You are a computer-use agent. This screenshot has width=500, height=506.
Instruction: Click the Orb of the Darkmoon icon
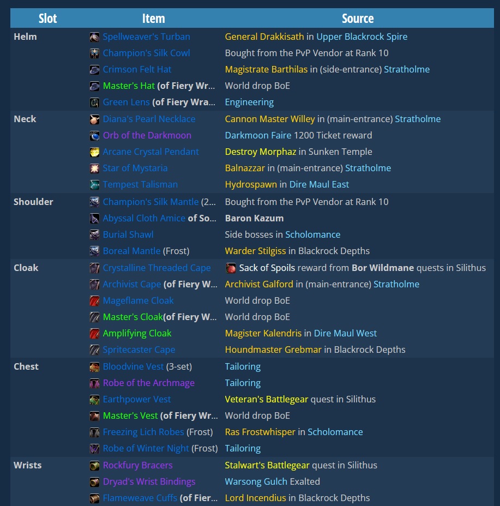tap(94, 136)
